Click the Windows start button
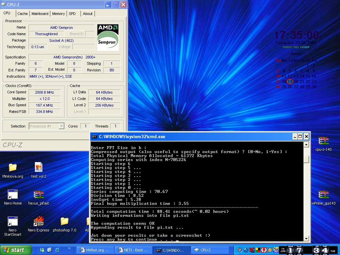 pyautogui.click(x=16, y=250)
